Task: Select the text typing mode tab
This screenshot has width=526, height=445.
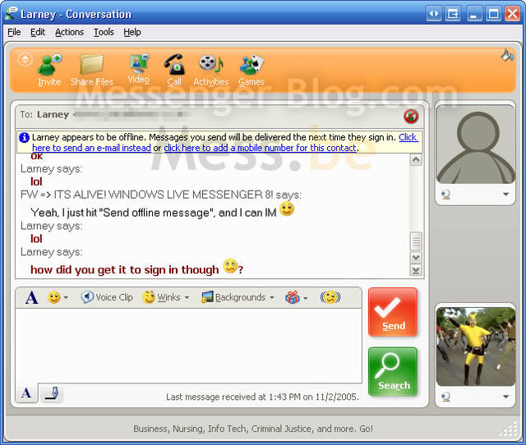Action: click(26, 394)
